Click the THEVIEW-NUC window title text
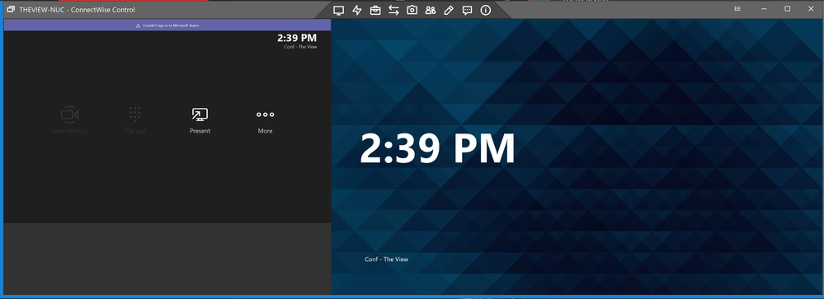This screenshot has height=299, width=824. 77,9
